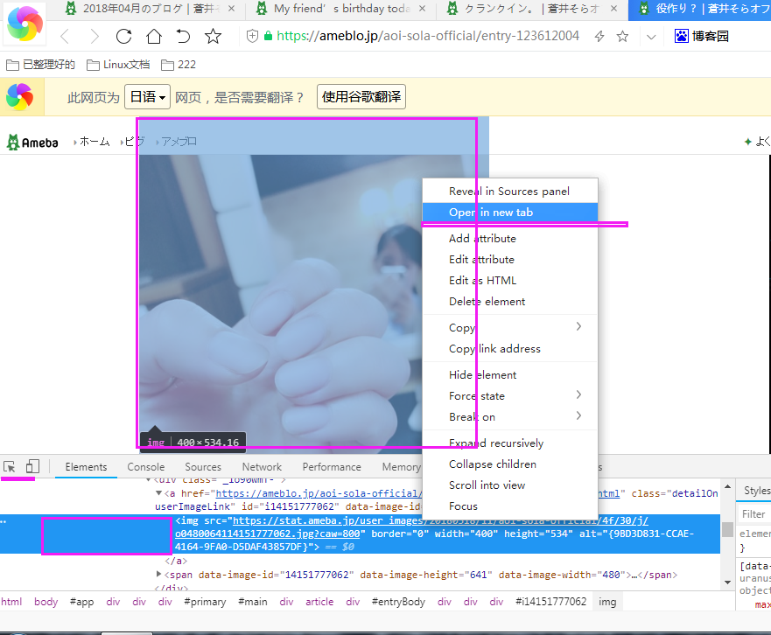
Task: Choose Copy link address
Action: point(509,348)
